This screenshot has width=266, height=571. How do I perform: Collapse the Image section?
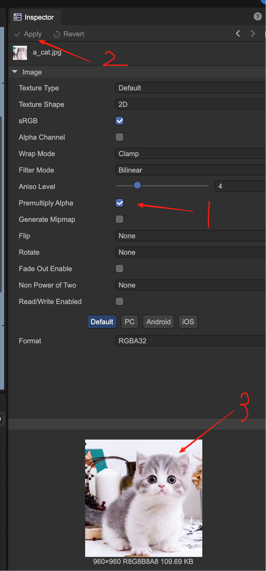[15, 72]
